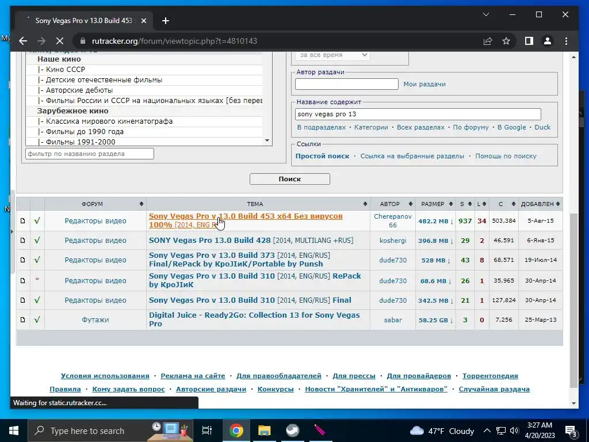This screenshot has width=589, height=442.
Task: Open the 'RePack by KpoJIuK' Build 310 topic
Action: 255,280
